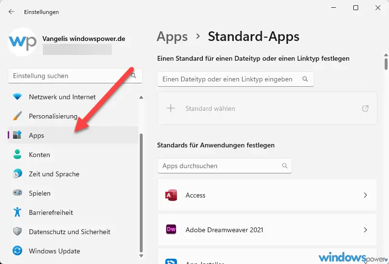The height and width of the screenshot is (264, 389).
Task: Open Konten settings
Action: coord(73,155)
